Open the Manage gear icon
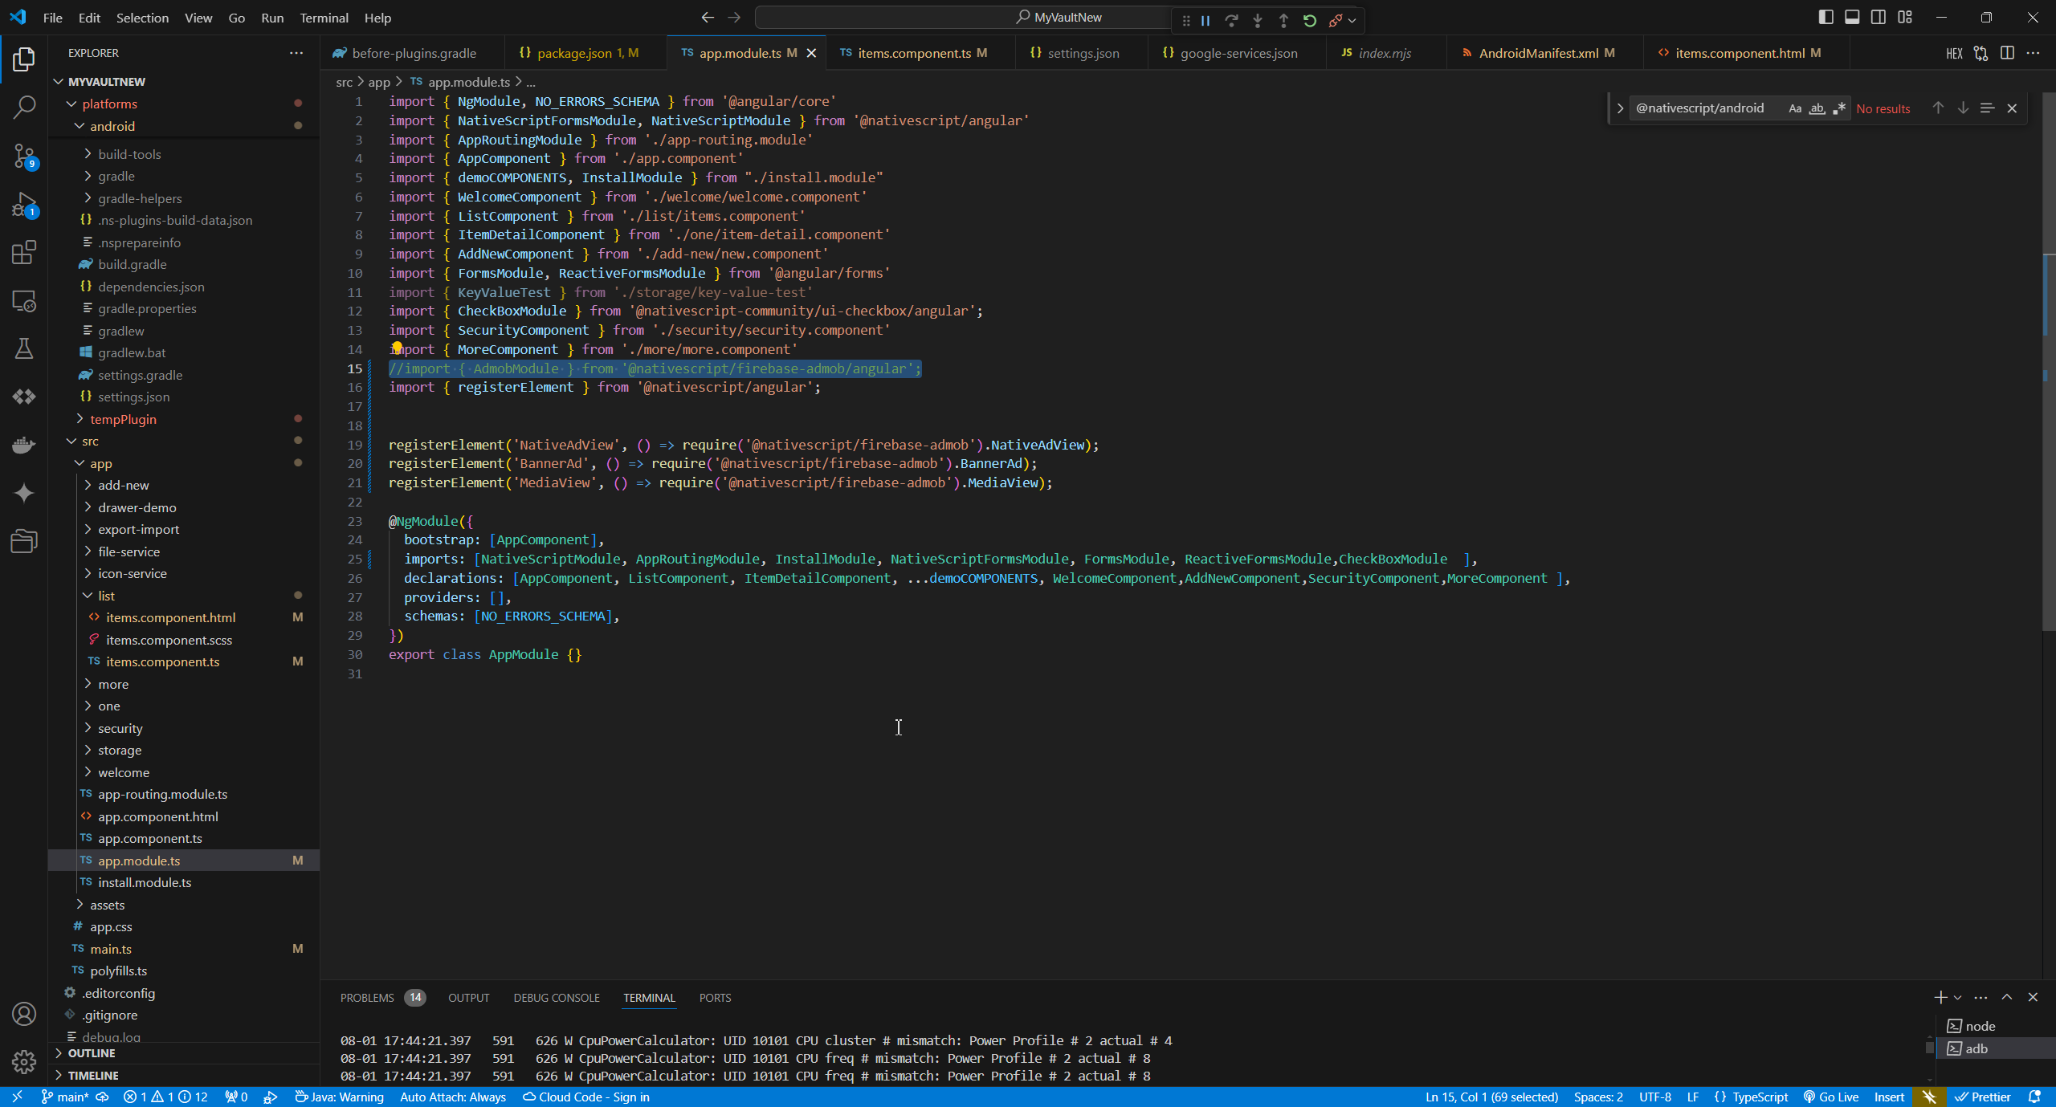The width and height of the screenshot is (2056, 1107). (x=24, y=1062)
